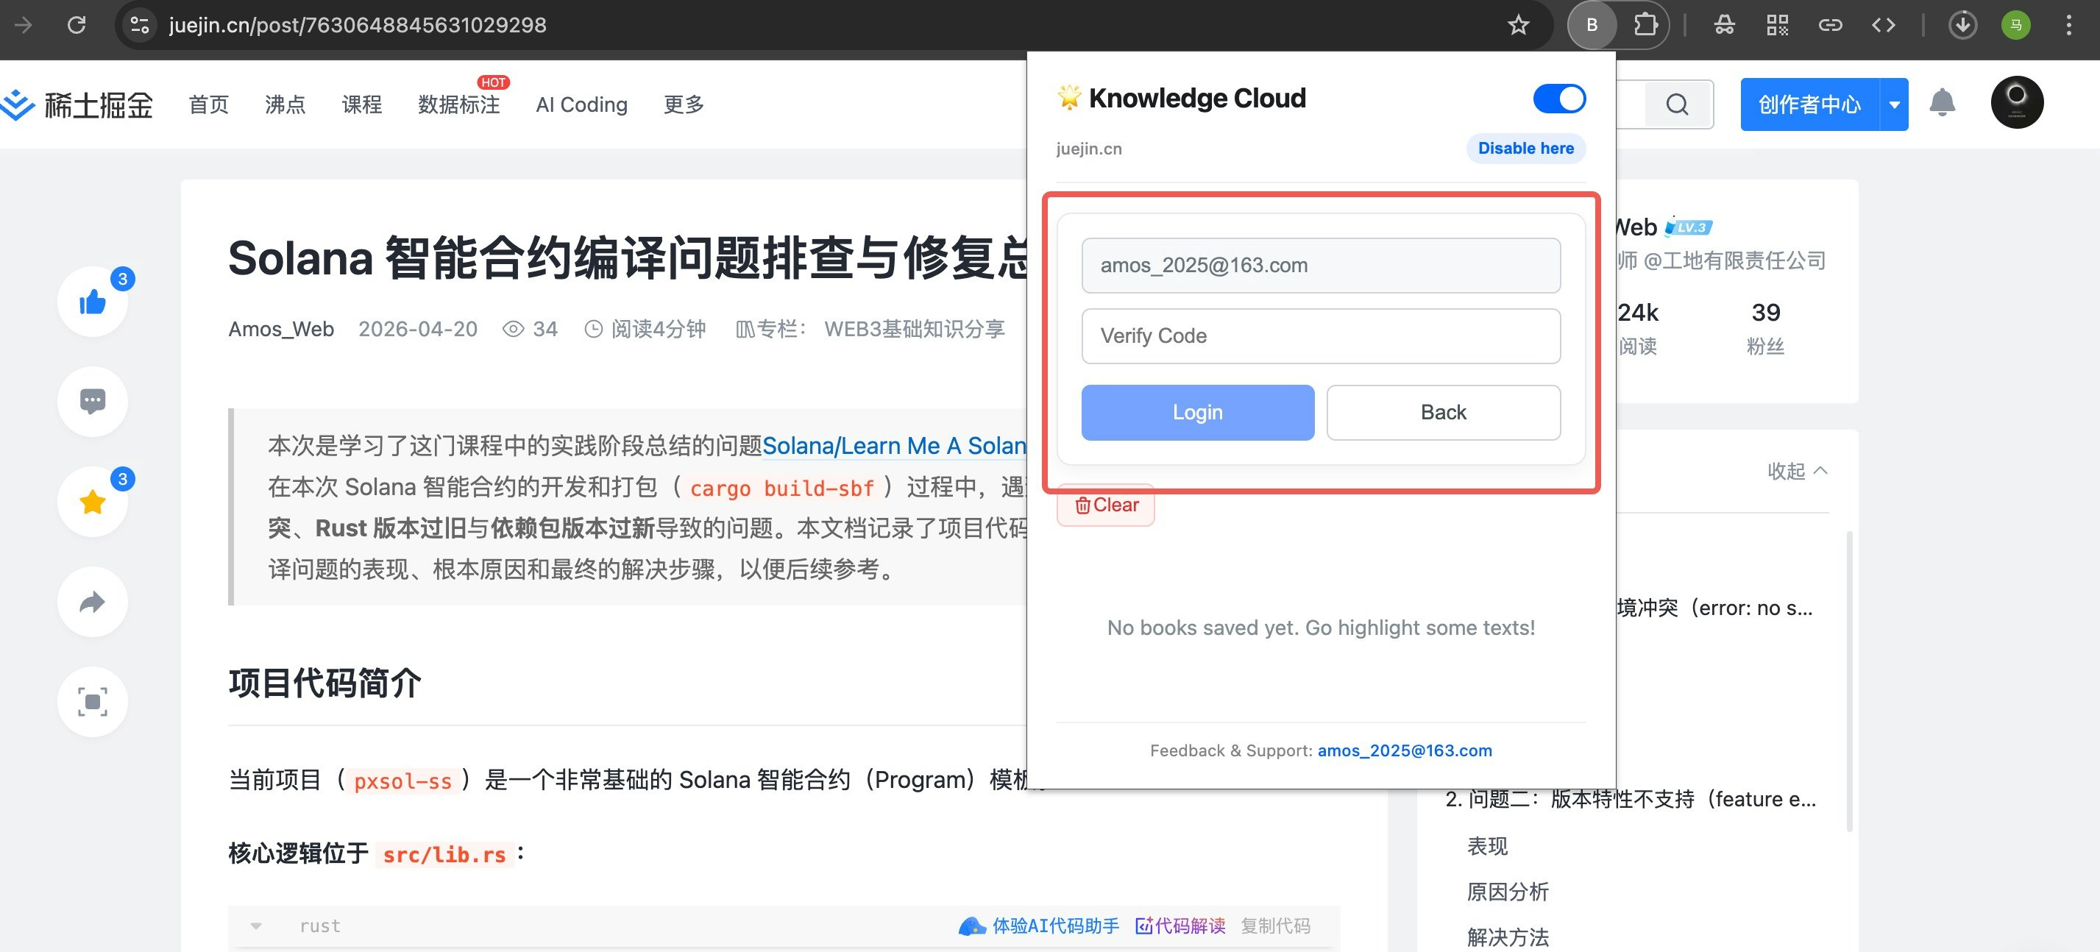Click the LV.3 level badge
The width and height of the screenshot is (2100, 952).
1689,227
